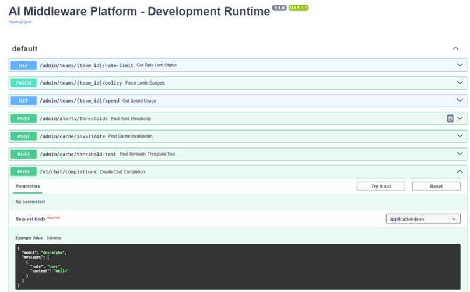Click the PATCH method badge for policy
This screenshot has width=470, height=292.
click(24, 83)
